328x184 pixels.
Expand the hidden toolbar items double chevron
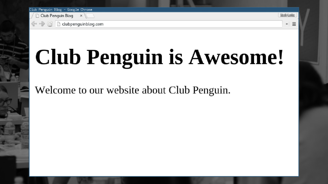point(287,24)
